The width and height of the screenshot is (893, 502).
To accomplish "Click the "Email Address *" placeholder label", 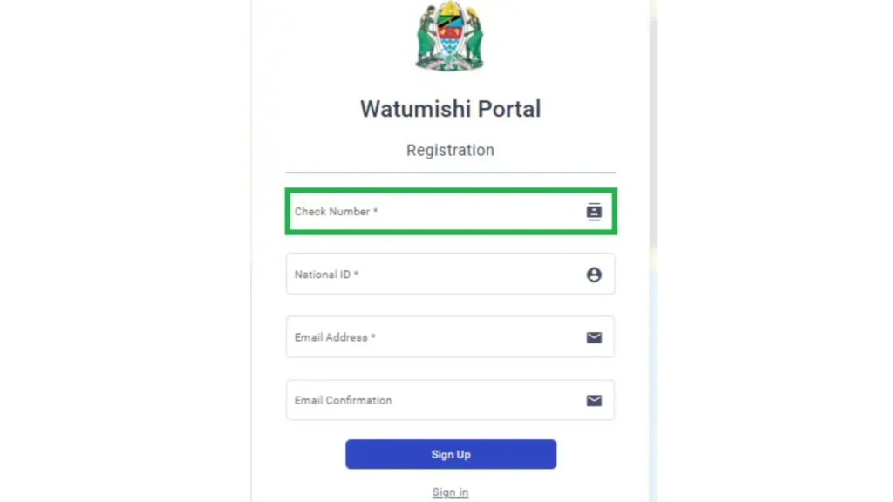I will (335, 337).
